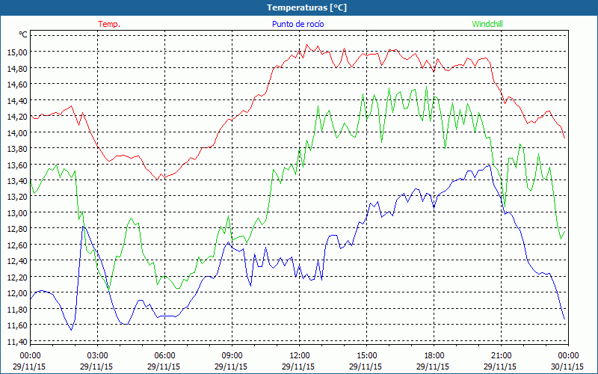Viewport: 598px width, 374px height.
Task: Click the 11,40 y-axis value
Action: pos(17,342)
